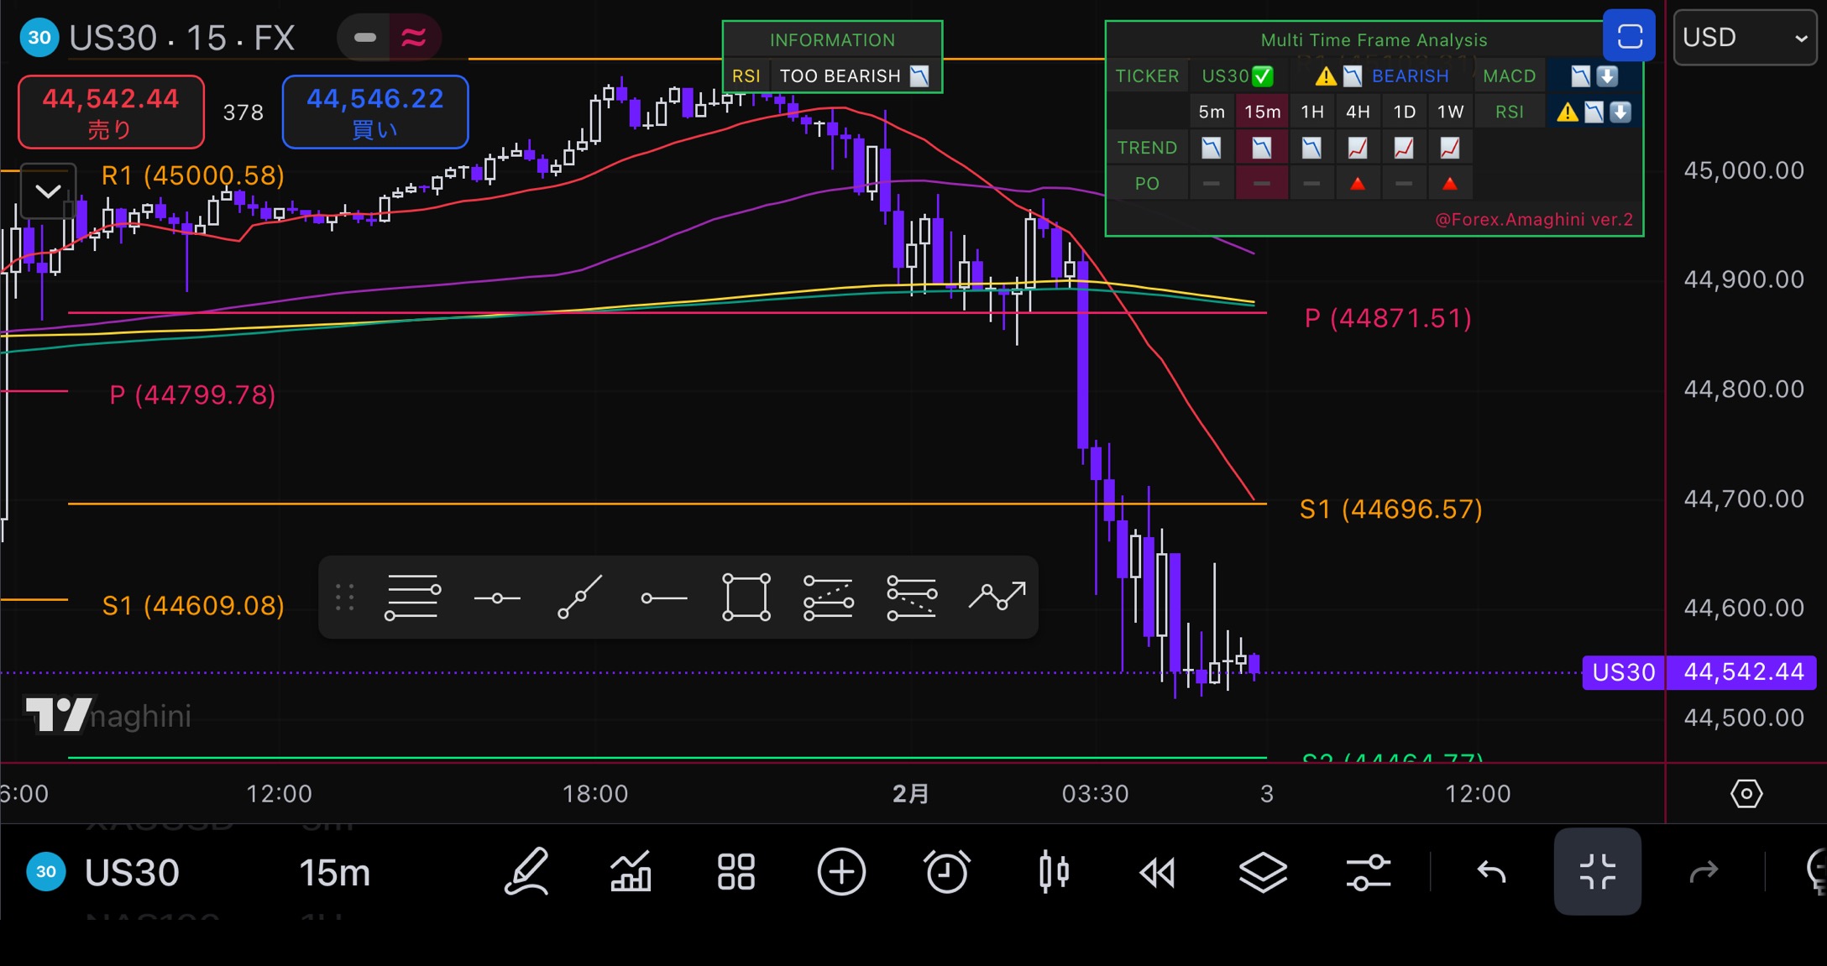Tap the add plus circle icon
Viewport: 1827px width, 966px height.
[841, 872]
